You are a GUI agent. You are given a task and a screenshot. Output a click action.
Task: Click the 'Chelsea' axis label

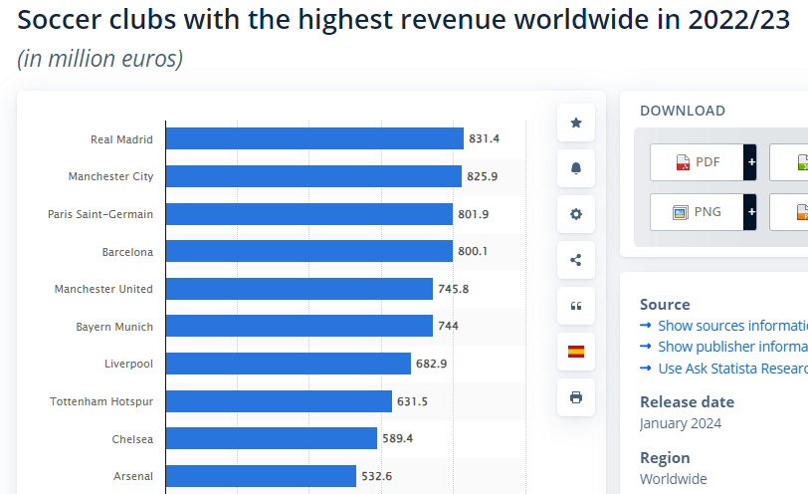click(x=132, y=439)
